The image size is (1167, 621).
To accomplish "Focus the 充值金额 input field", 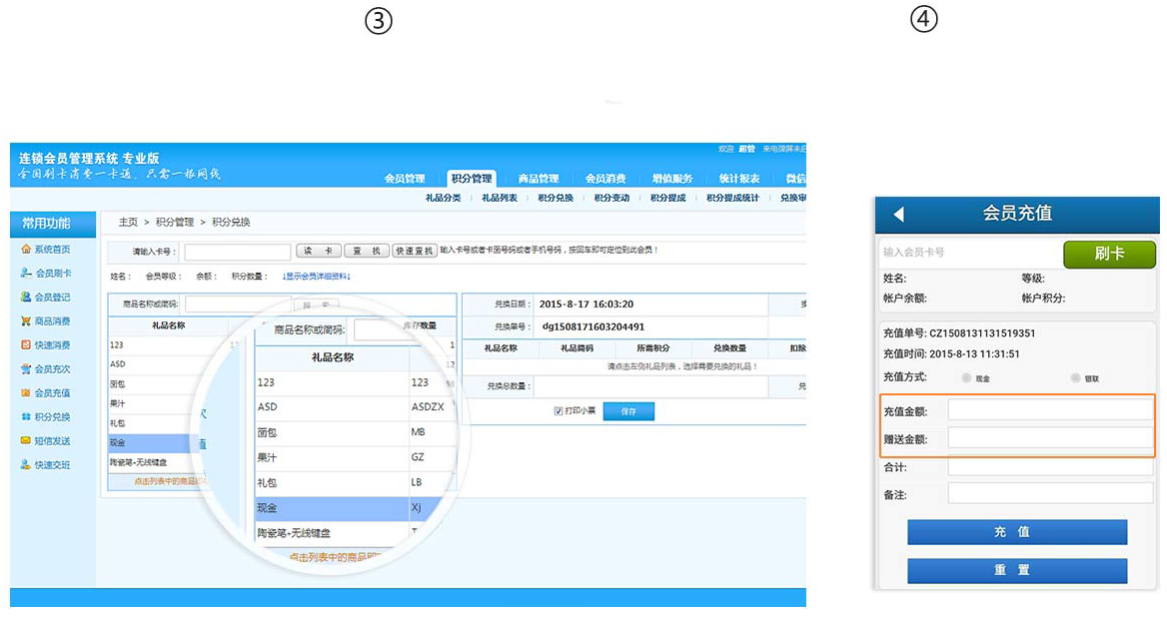I will (x=1049, y=410).
